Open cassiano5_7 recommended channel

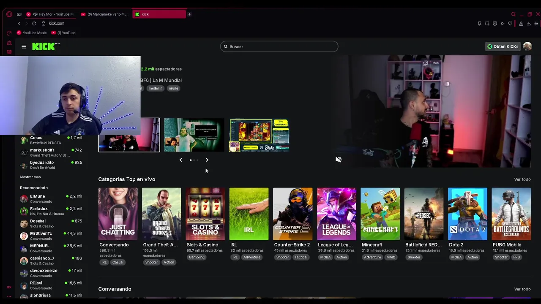point(51,261)
